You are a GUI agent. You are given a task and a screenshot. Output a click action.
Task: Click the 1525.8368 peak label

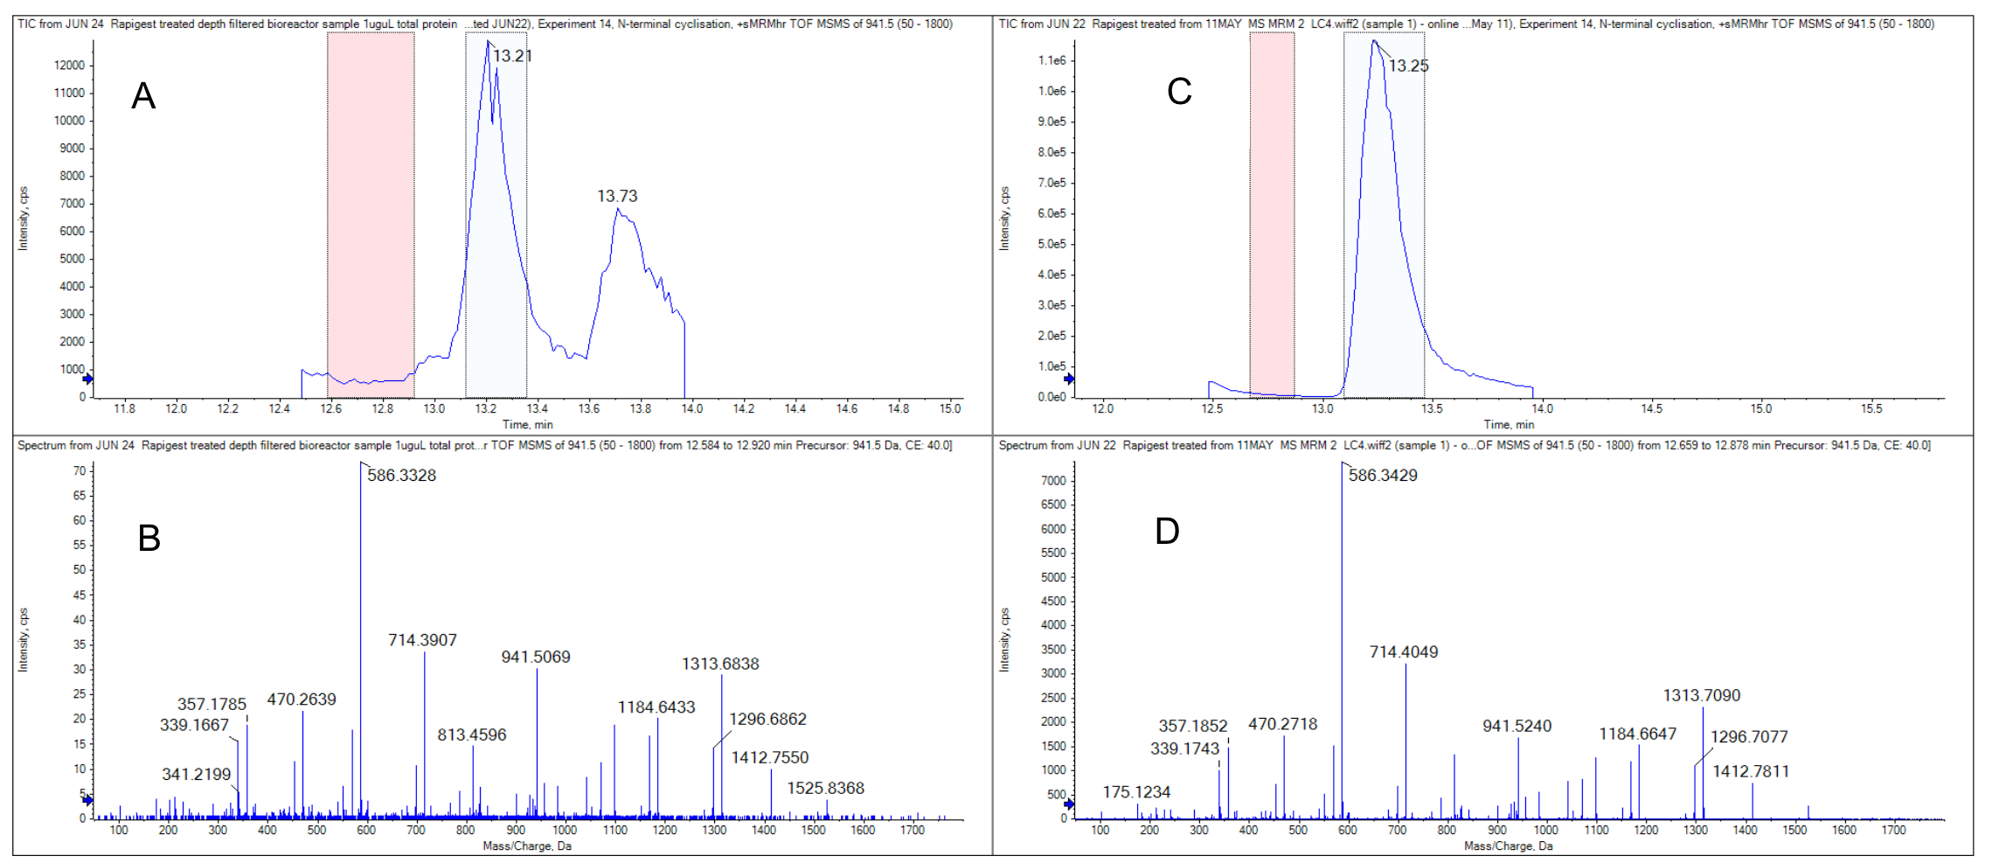(825, 788)
